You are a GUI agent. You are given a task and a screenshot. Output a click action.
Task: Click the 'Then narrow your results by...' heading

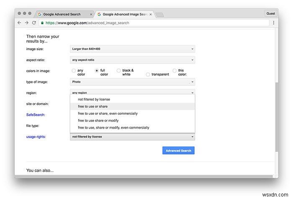(43, 39)
